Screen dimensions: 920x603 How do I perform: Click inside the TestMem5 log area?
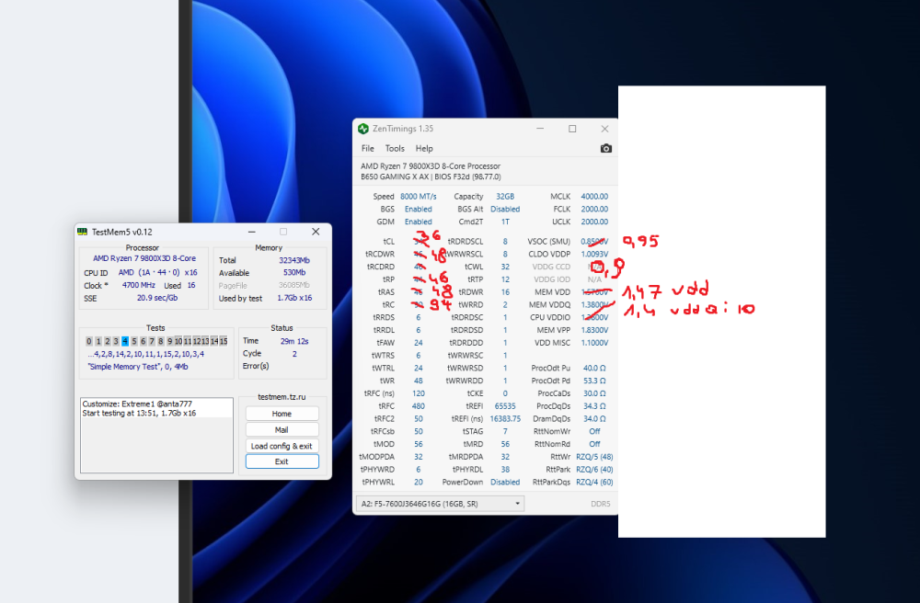[155, 432]
